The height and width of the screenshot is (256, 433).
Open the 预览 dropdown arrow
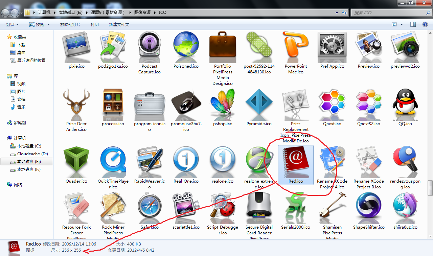pyautogui.click(x=48, y=25)
